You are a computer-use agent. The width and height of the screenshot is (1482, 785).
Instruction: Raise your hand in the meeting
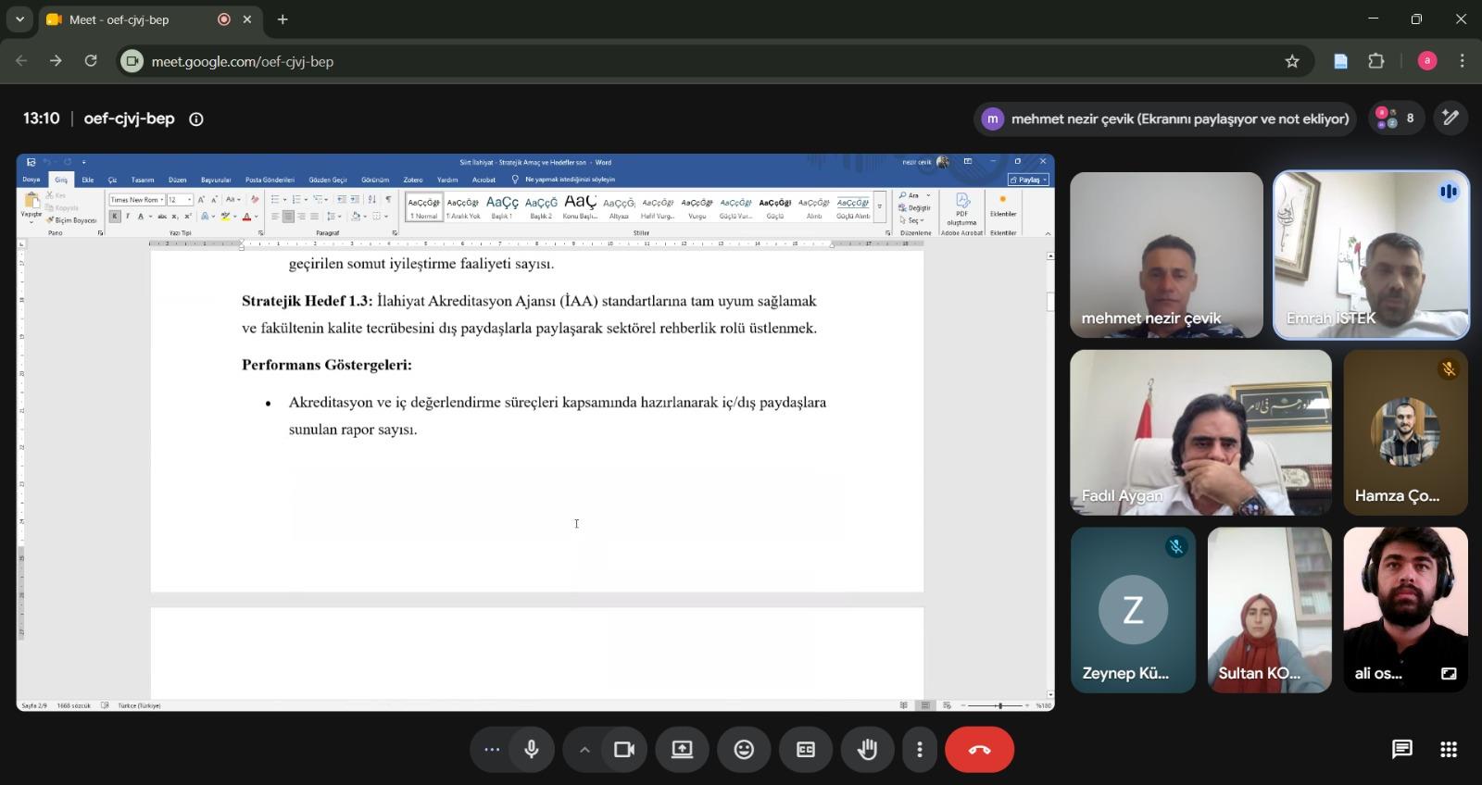[x=867, y=750]
